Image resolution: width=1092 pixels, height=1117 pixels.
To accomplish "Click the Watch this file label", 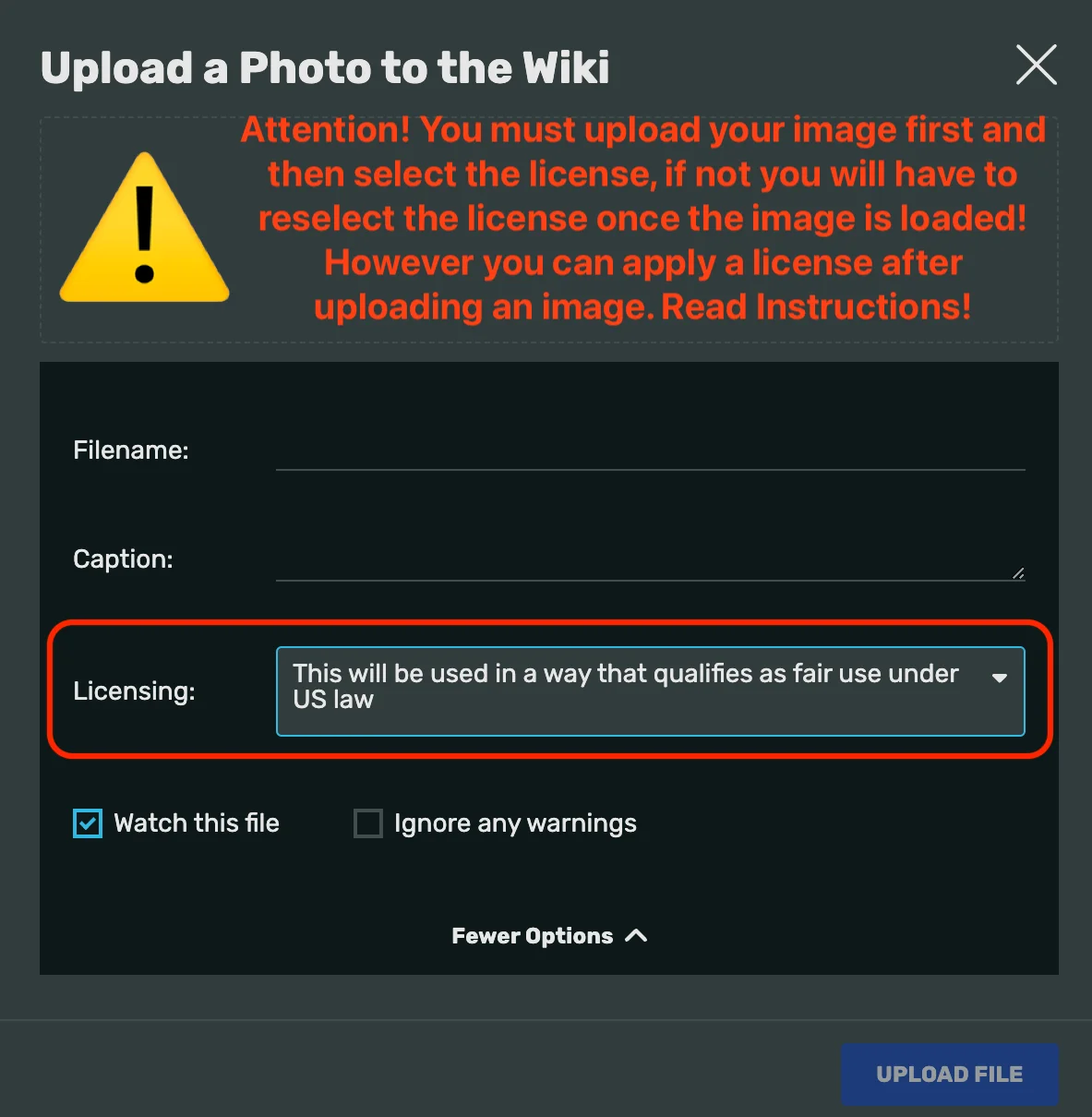I will 197,823.
